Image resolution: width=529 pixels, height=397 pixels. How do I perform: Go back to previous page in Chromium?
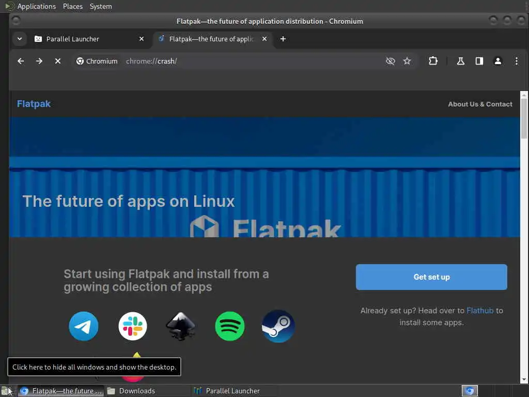(21, 61)
